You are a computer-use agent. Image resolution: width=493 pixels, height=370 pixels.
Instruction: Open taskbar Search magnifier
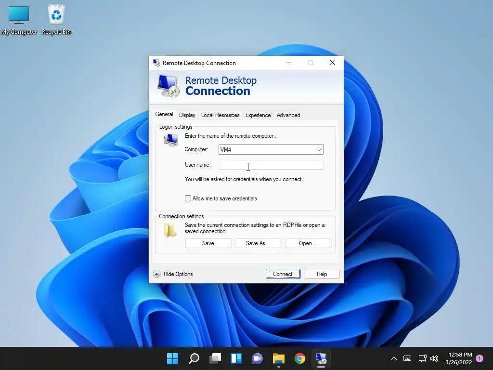(194, 358)
